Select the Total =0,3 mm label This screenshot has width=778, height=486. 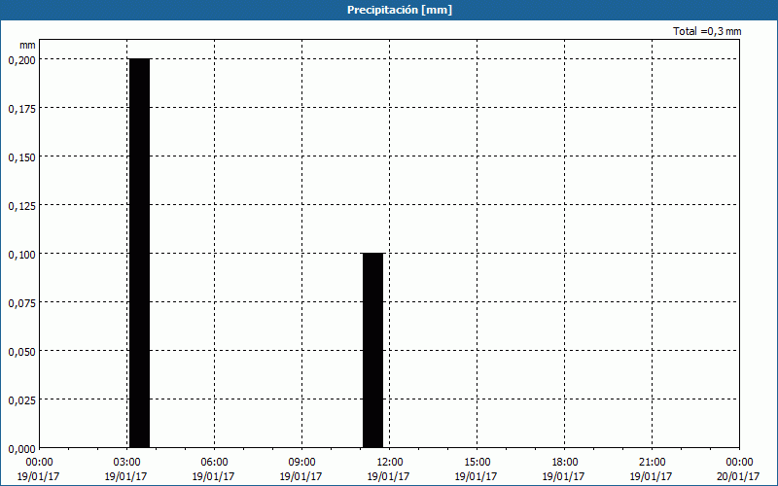[707, 31]
